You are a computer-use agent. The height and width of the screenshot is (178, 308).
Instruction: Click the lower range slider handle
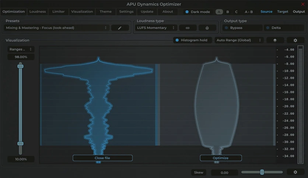[x=20, y=143]
